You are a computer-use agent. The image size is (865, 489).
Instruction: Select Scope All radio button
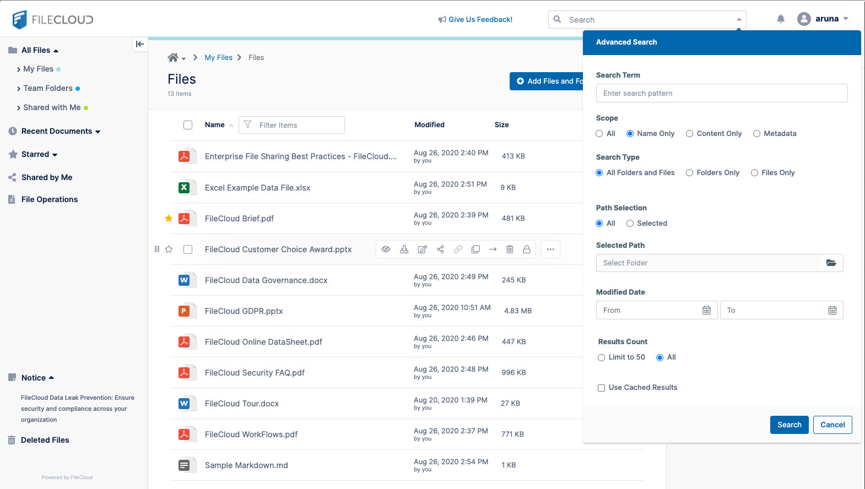599,134
